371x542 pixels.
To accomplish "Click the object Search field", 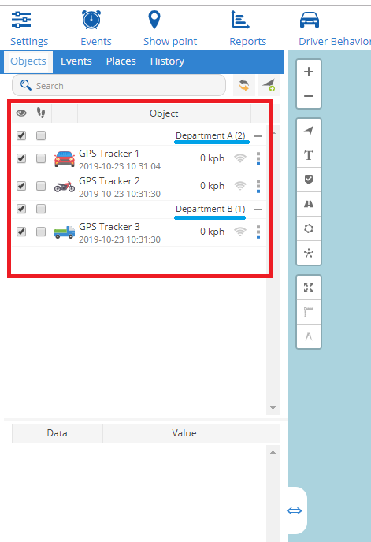I will point(119,85).
